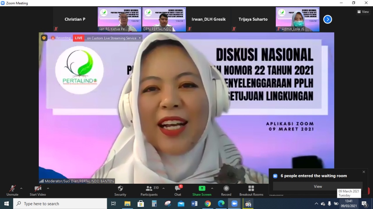Start recording with the Record icon
Image resolution: width=373 pixels, height=209 pixels.
[226, 188]
